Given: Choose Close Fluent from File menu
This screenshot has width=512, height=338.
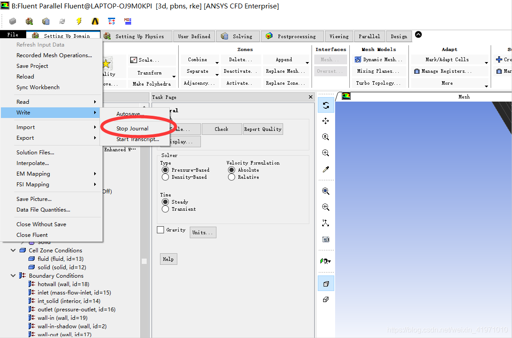Looking at the screenshot, I should point(32,235).
